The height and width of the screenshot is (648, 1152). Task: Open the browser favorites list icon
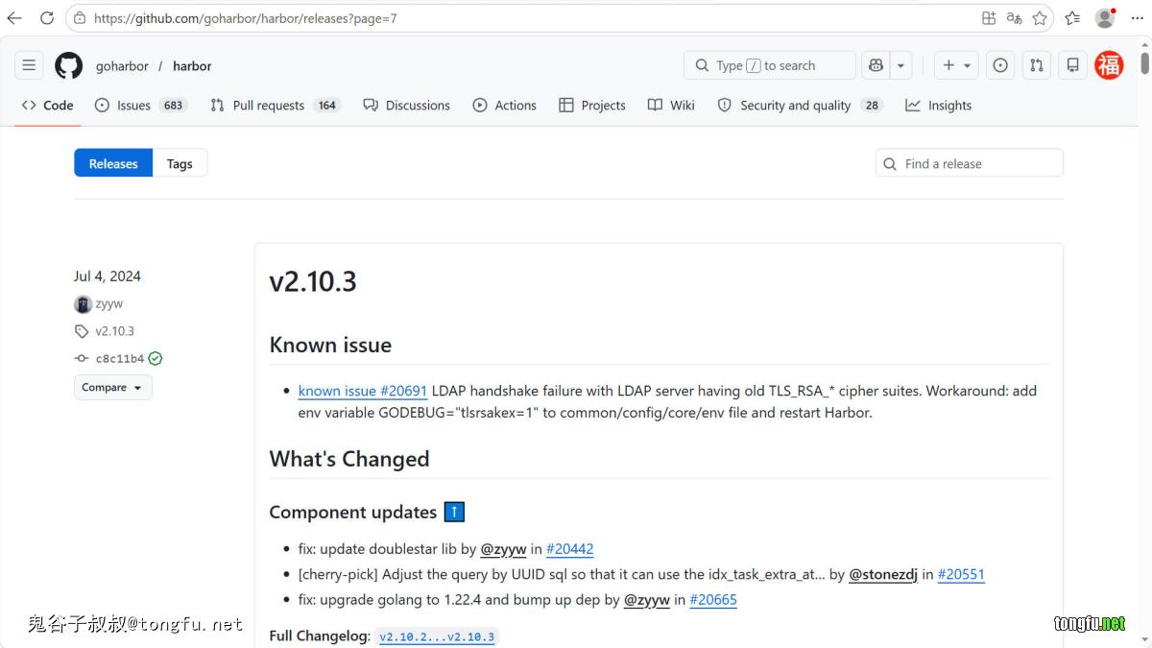(1072, 18)
